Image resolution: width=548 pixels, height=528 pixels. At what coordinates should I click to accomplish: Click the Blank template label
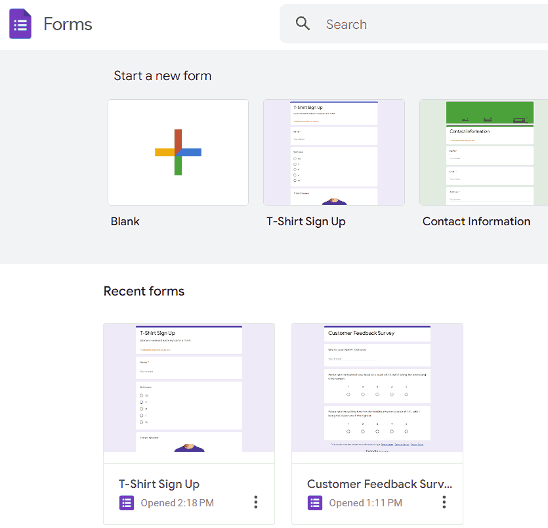(125, 221)
